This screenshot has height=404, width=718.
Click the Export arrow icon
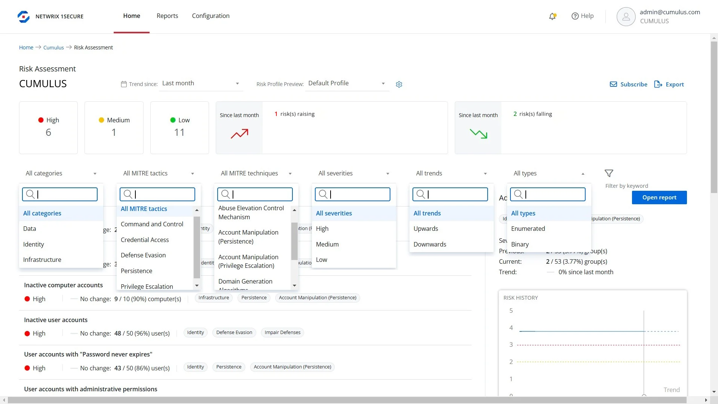pyautogui.click(x=658, y=84)
